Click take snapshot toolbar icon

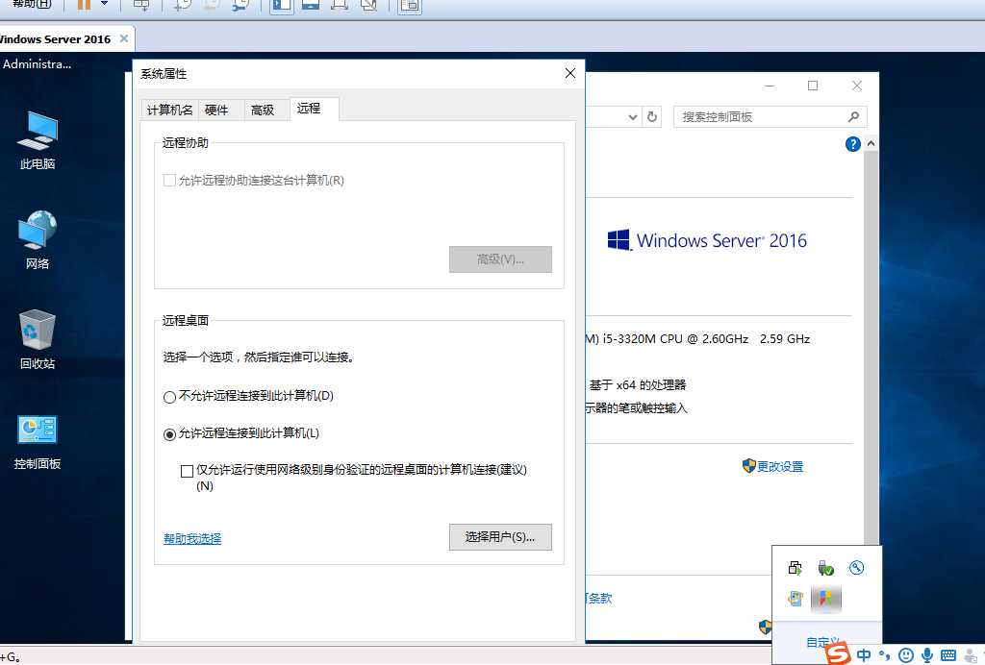click(183, 5)
